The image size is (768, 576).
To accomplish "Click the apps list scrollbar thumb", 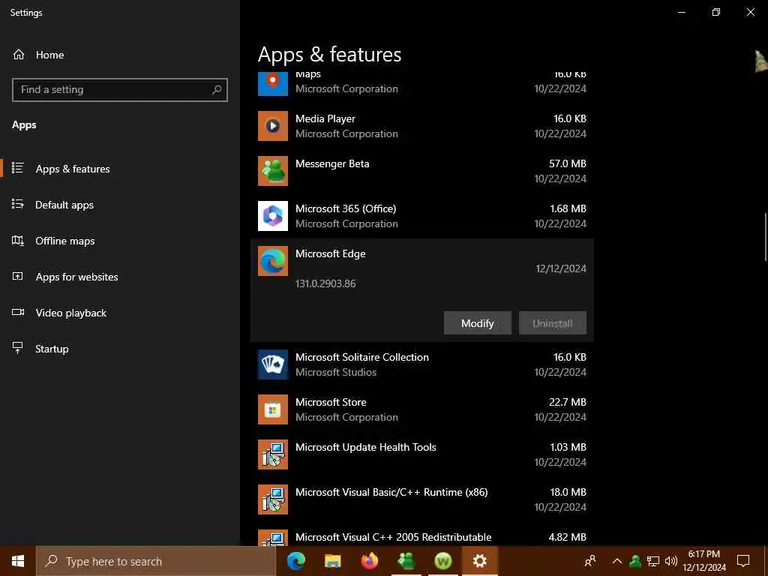I will click(765, 237).
